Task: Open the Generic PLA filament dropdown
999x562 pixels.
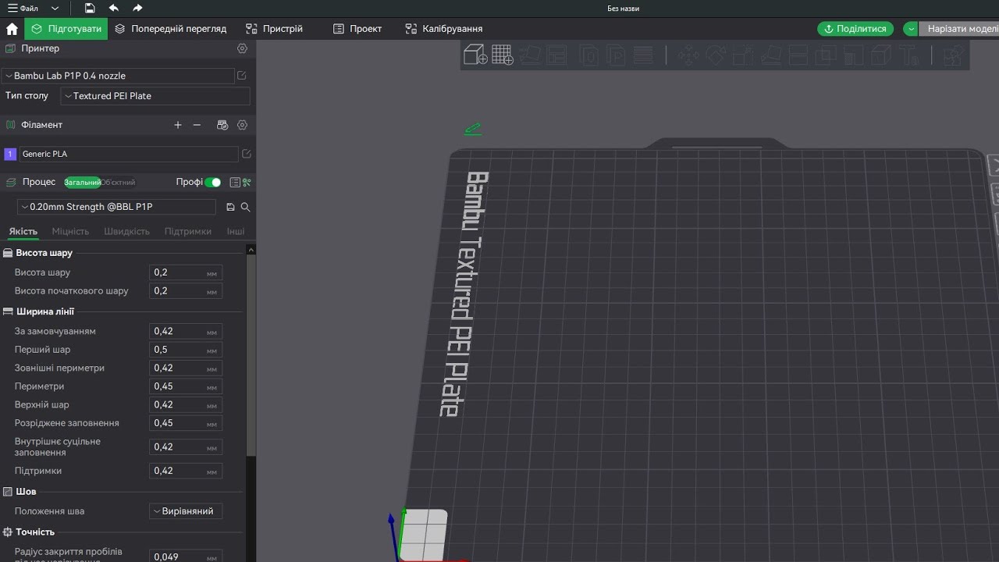Action: click(x=128, y=154)
